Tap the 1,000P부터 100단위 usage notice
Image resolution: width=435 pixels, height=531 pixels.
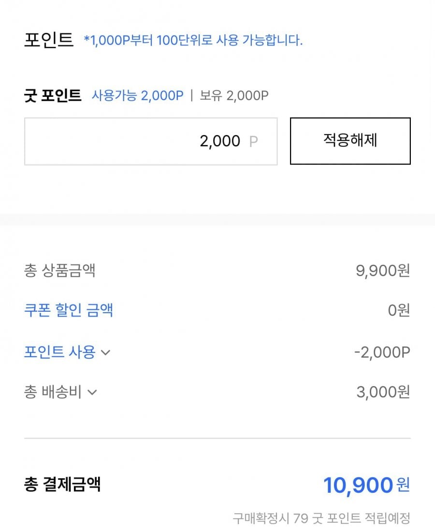[193, 41]
